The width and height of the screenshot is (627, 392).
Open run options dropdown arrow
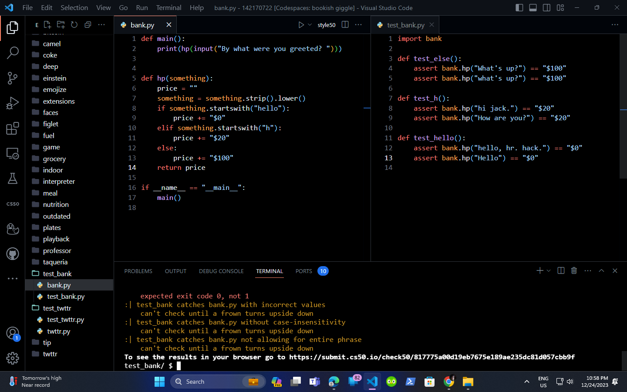tap(310, 25)
